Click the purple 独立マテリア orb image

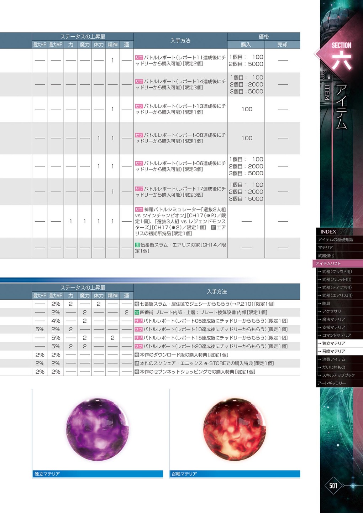tap(98, 429)
